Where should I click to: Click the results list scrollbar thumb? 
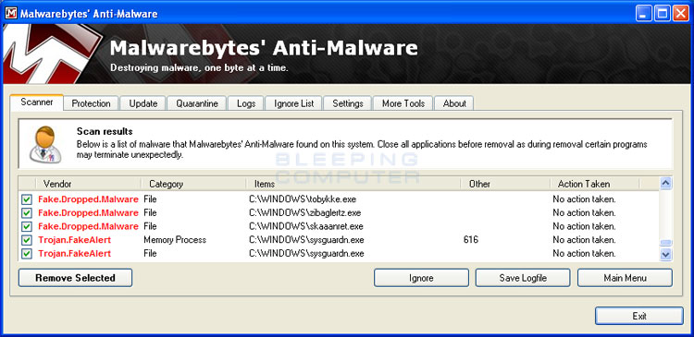pos(665,243)
